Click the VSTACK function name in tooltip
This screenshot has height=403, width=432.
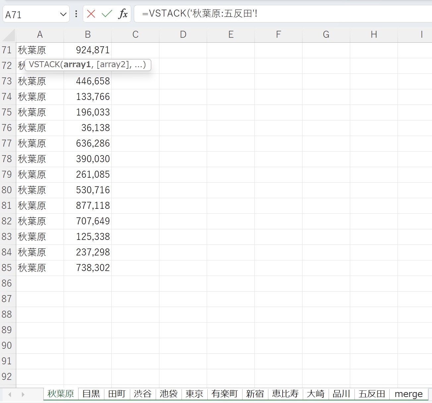(x=44, y=65)
